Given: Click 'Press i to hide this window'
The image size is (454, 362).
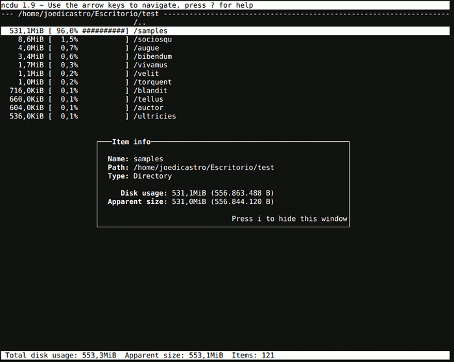Looking at the screenshot, I should 289,219.
